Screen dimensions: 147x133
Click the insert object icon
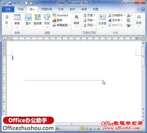click(129, 25)
